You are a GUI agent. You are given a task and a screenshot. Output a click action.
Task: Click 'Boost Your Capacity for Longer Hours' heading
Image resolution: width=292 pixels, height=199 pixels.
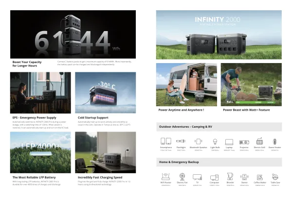point(27,64)
